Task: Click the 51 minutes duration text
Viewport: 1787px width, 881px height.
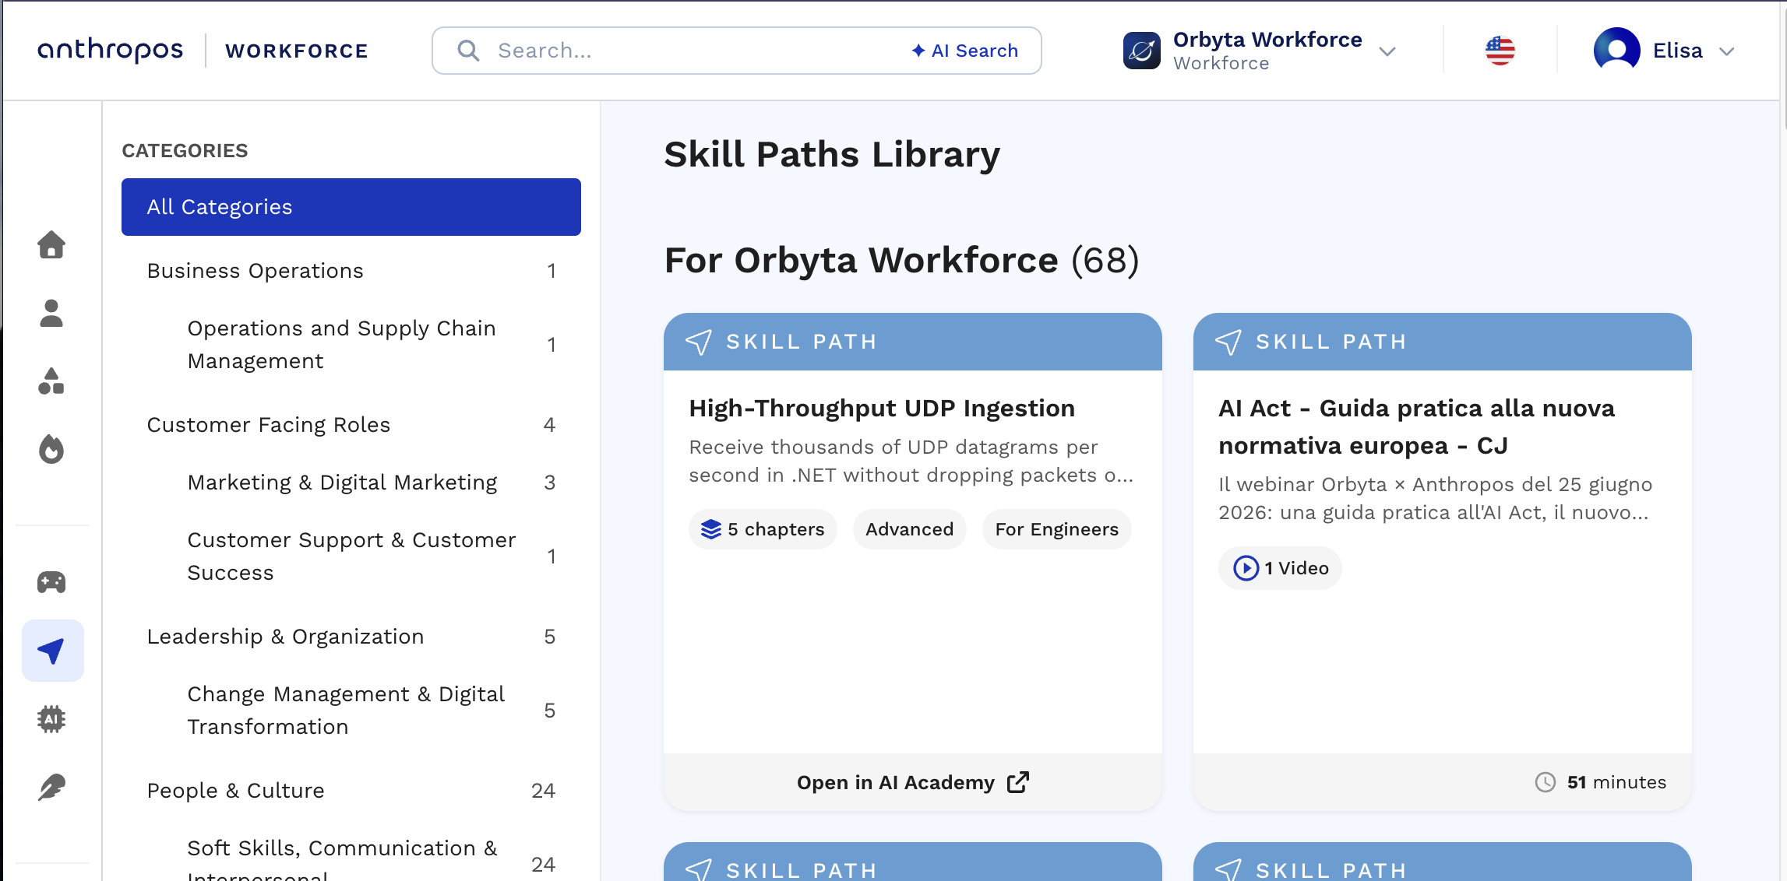Action: click(1616, 782)
